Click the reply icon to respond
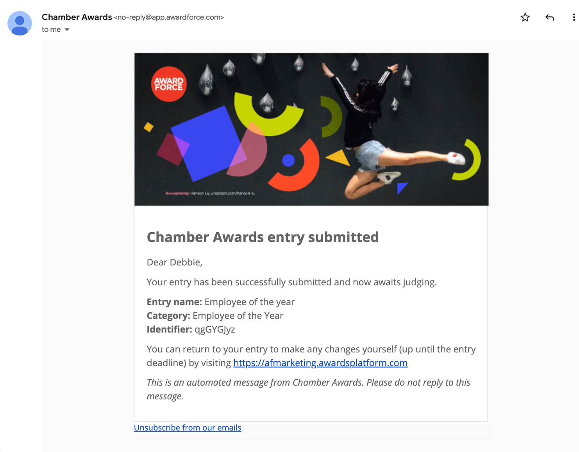579x452 pixels. 550,17
